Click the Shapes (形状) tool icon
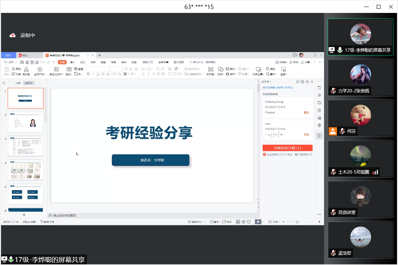 (x=221, y=69)
